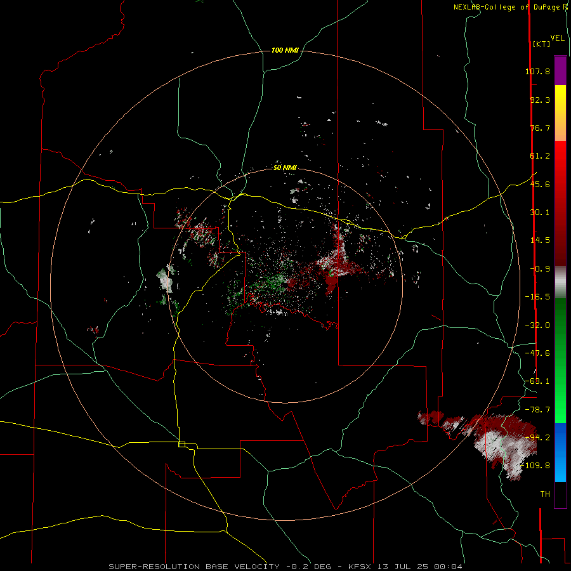Select the -63.1 legend value
The width and height of the screenshot is (571, 571).
(537, 381)
